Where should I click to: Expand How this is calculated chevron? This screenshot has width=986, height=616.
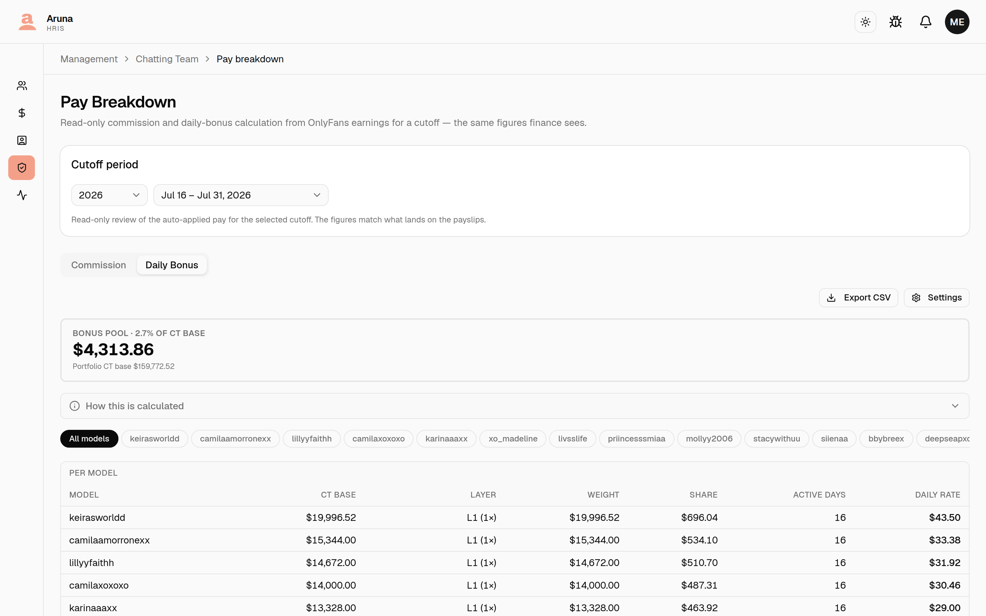click(x=955, y=406)
